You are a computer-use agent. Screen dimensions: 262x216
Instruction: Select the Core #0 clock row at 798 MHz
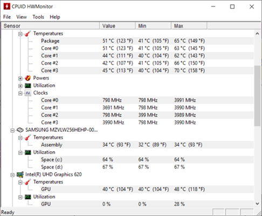[147, 100]
